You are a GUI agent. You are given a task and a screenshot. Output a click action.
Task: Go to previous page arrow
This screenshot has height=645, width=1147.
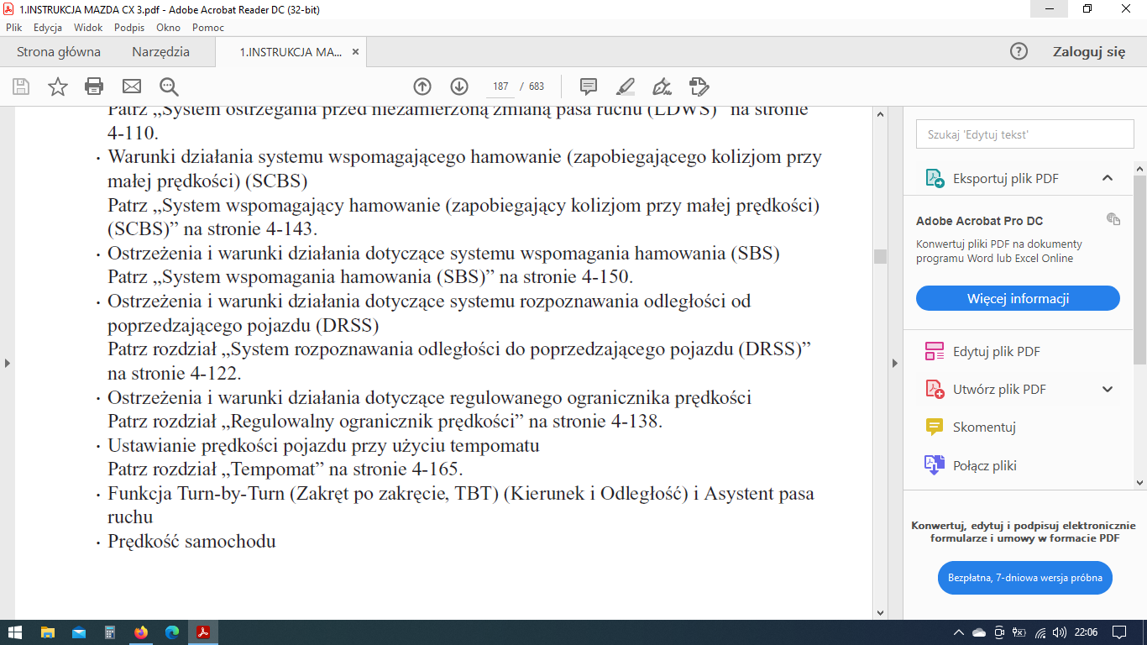click(422, 87)
